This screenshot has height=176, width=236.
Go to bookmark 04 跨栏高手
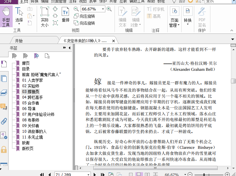tap(32, 97)
